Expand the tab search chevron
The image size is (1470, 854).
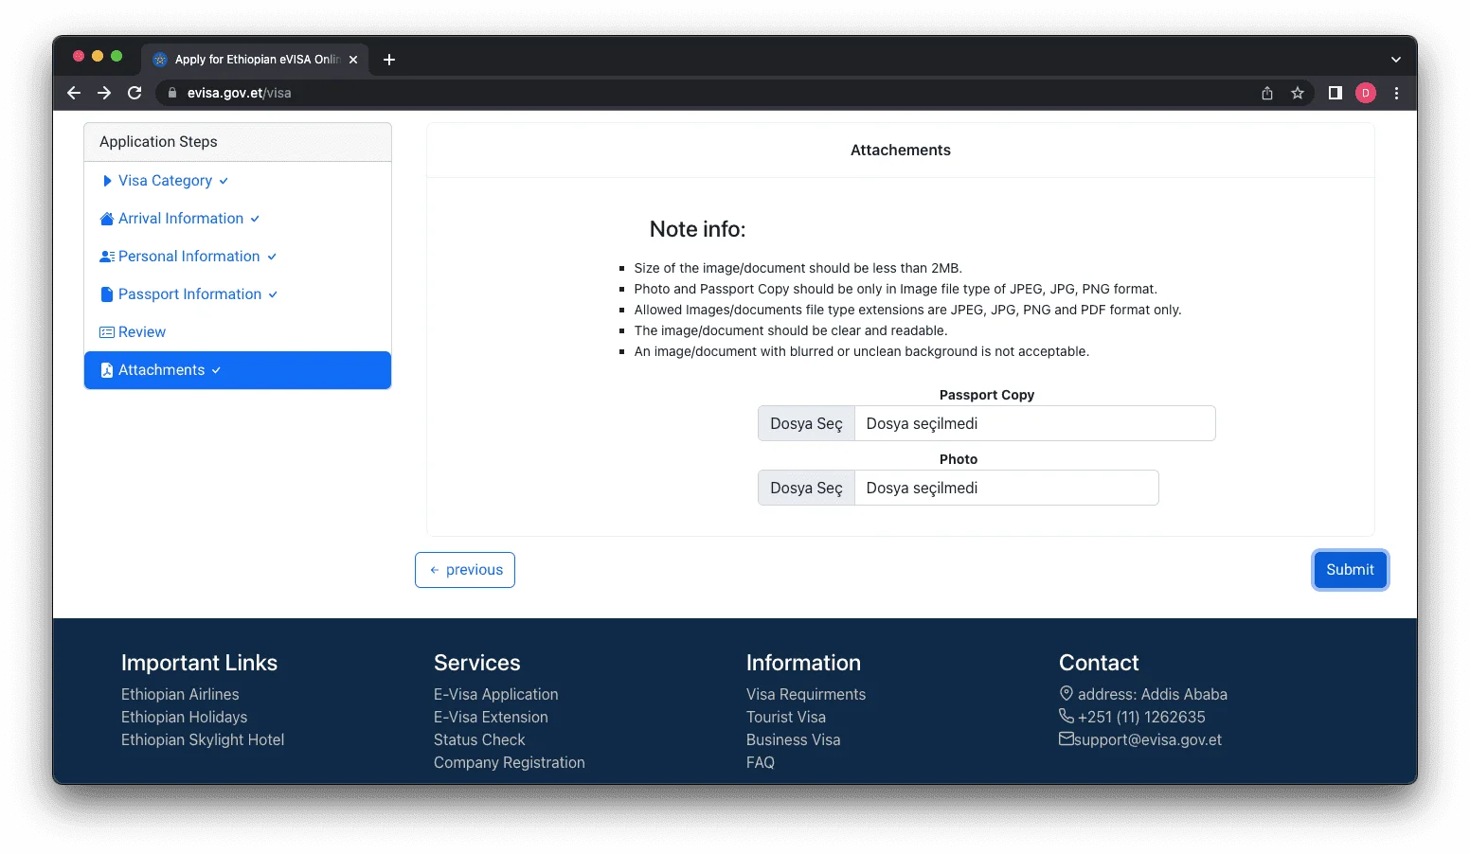[x=1395, y=60]
